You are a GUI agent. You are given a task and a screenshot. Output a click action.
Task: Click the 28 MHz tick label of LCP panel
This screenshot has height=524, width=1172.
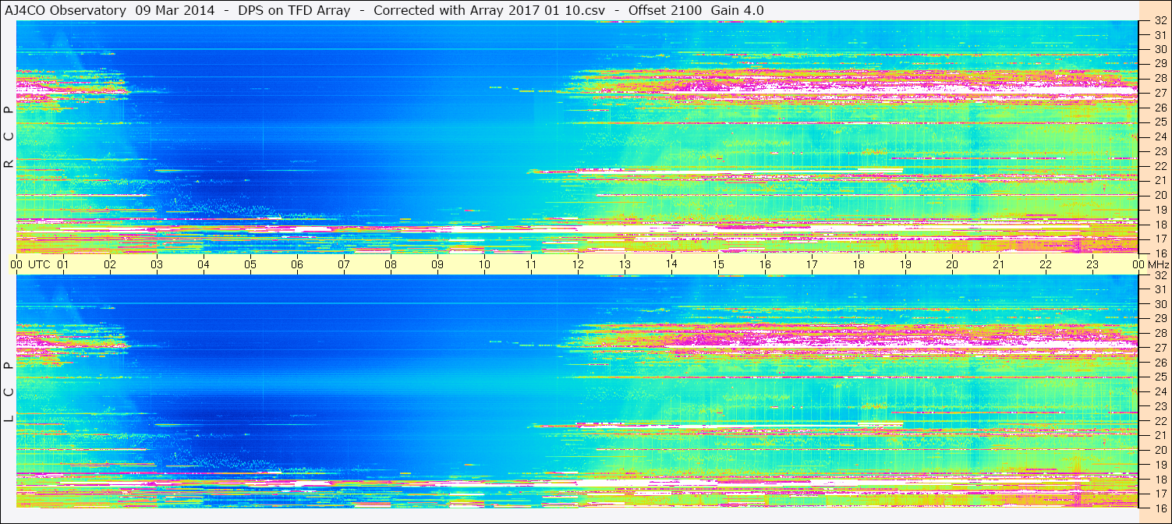[1160, 333]
